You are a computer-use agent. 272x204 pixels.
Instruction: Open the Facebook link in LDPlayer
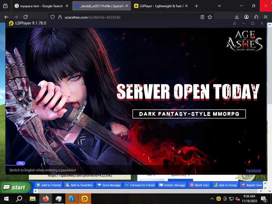pos(253,170)
